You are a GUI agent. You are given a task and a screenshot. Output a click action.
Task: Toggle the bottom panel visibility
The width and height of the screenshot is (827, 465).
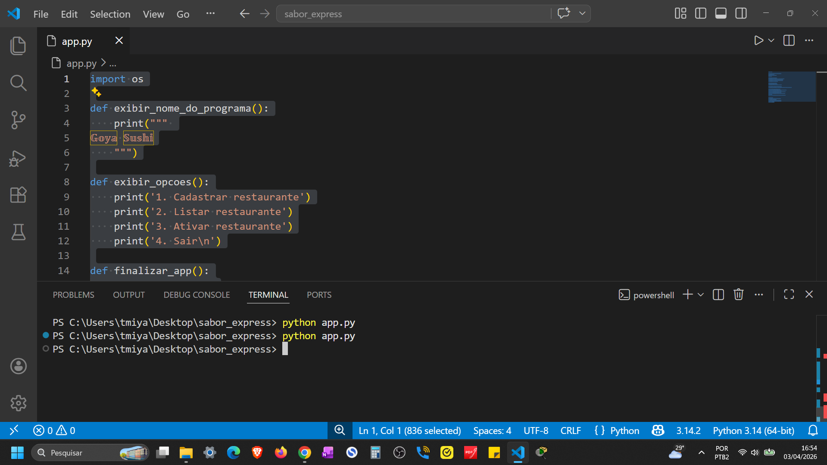[x=721, y=14]
